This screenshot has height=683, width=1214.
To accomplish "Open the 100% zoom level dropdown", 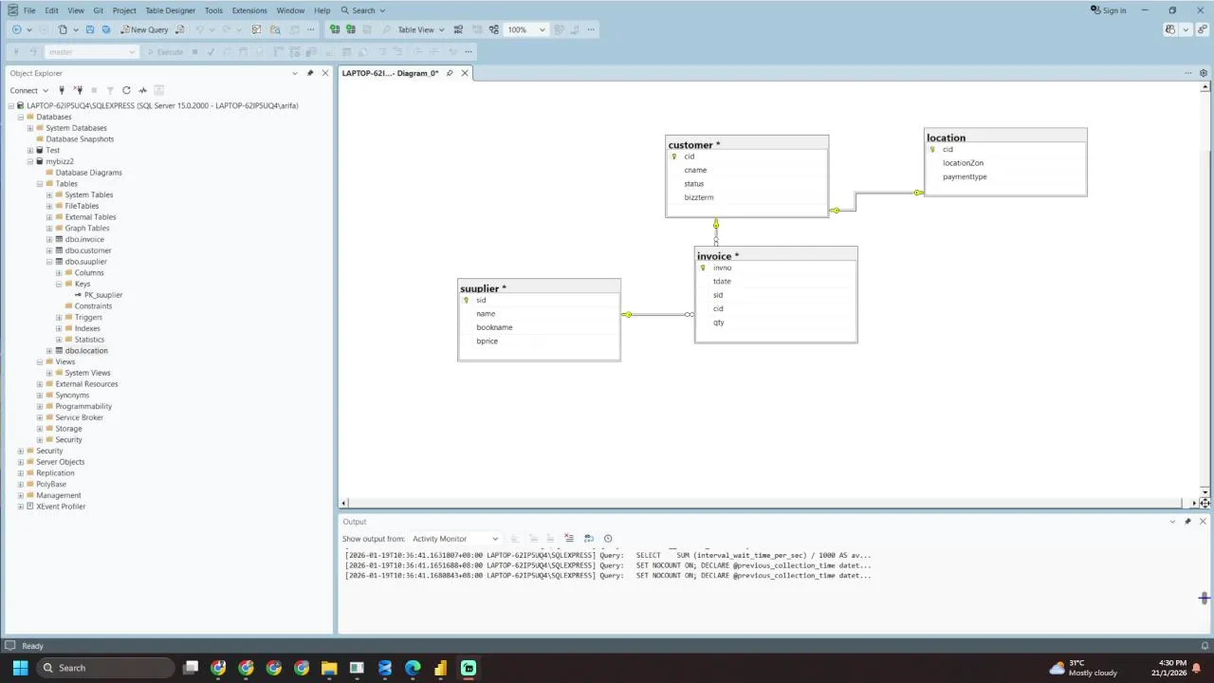I will tap(526, 29).
